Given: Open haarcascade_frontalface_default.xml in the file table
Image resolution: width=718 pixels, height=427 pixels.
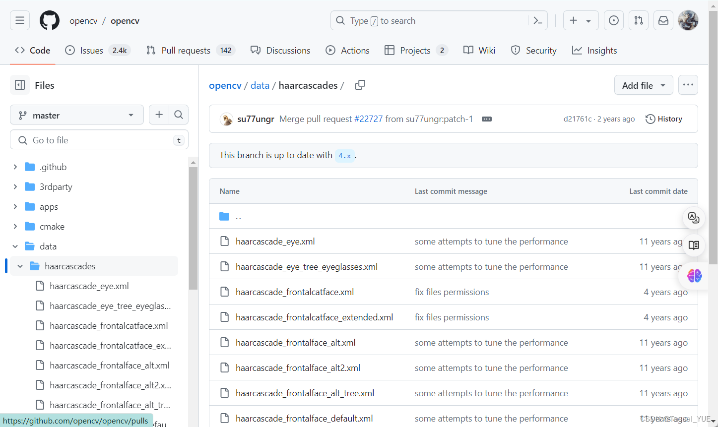Looking at the screenshot, I should tap(304, 419).
